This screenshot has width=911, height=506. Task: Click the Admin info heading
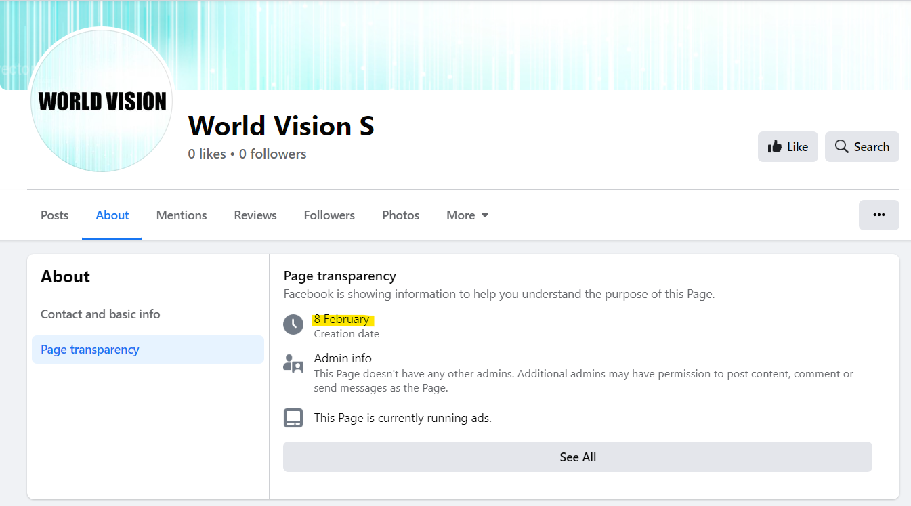click(x=343, y=358)
